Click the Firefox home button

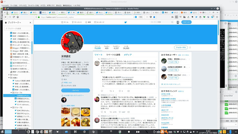click(x=17, y=17)
